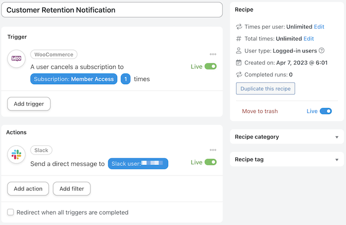
Task: Check Redirect when all triggers are completed
Action: tap(10, 212)
